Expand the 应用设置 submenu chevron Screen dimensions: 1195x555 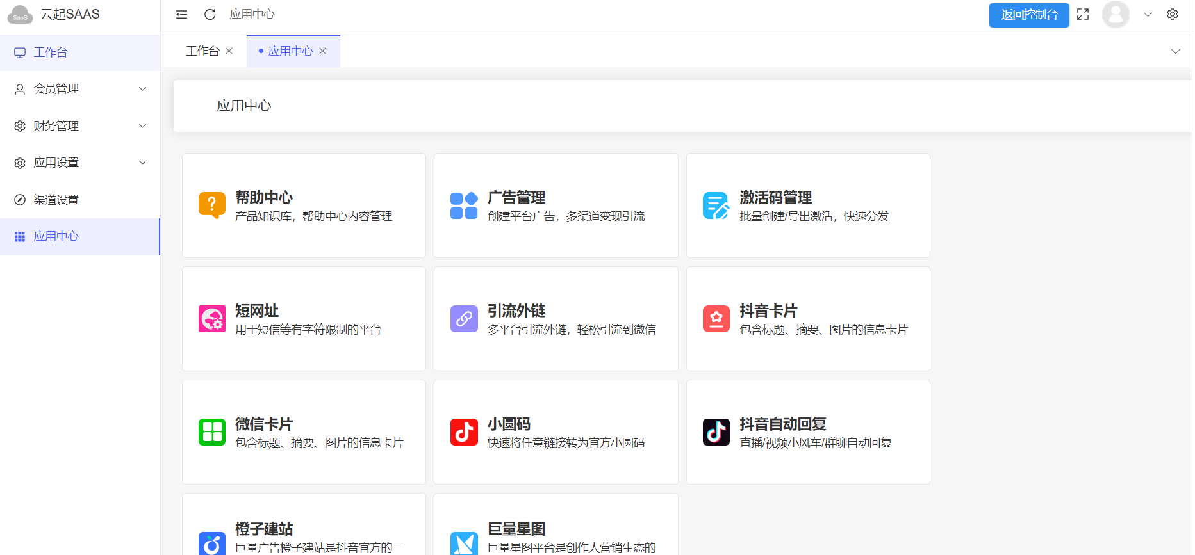(x=143, y=163)
